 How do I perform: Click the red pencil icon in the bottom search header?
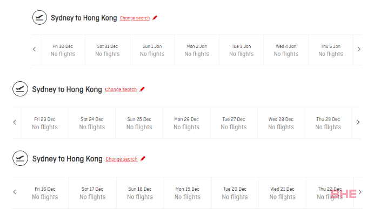coord(143,158)
